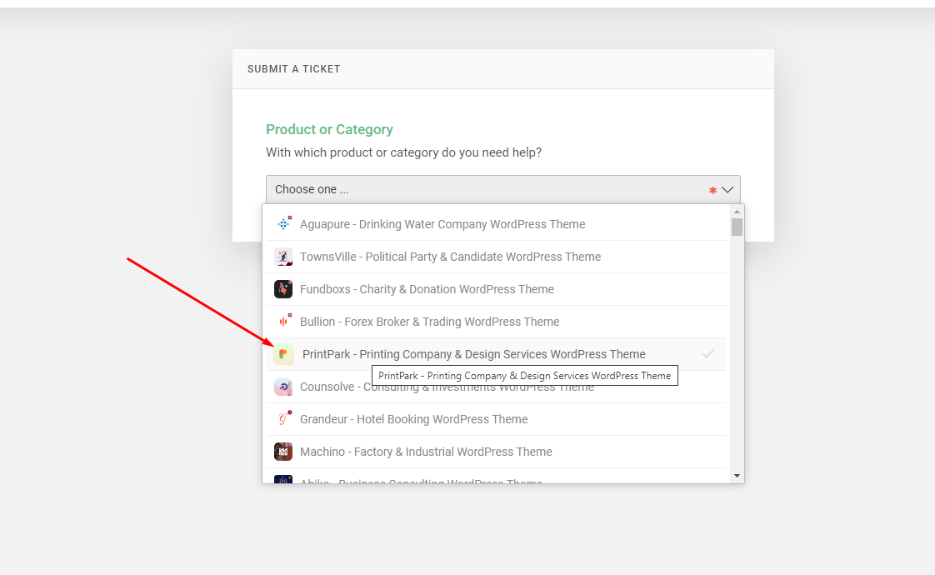Viewport: 935px width, 575px height.
Task: Click the PrintPark theme icon
Action: tap(283, 353)
